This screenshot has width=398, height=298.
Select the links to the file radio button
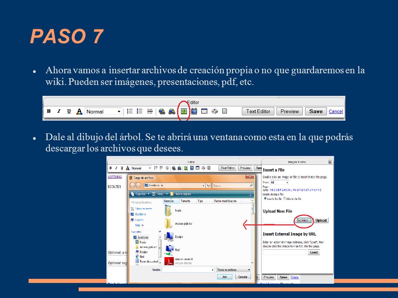284,198
